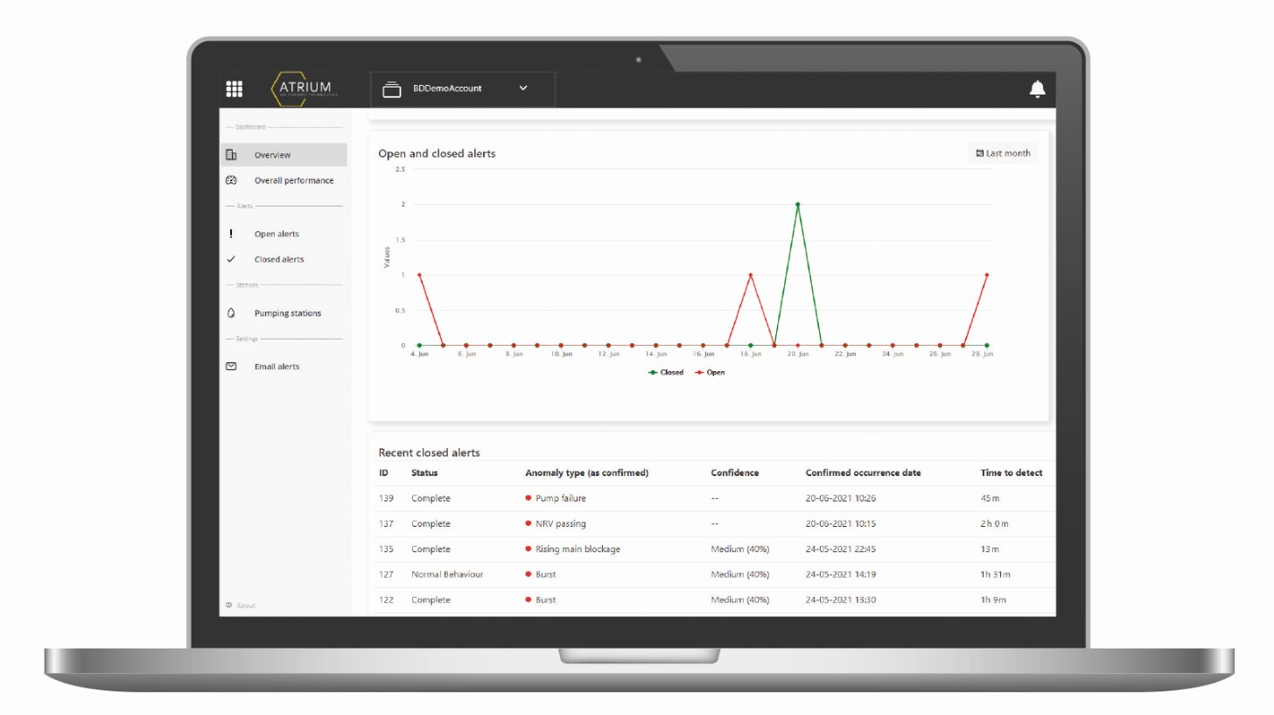
Task: Click the ATRIUM hexagon logo
Action: 302,88
